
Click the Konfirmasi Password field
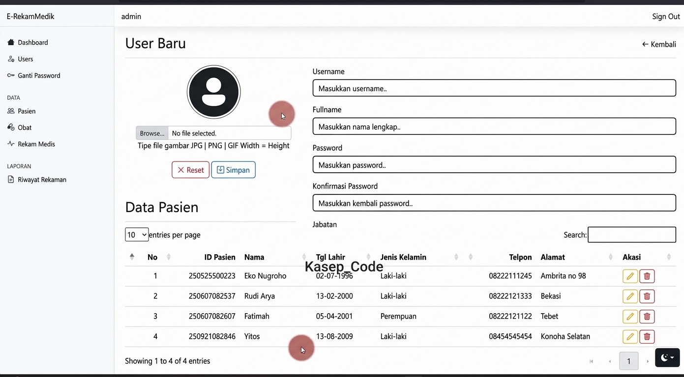click(x=494, y=203)
